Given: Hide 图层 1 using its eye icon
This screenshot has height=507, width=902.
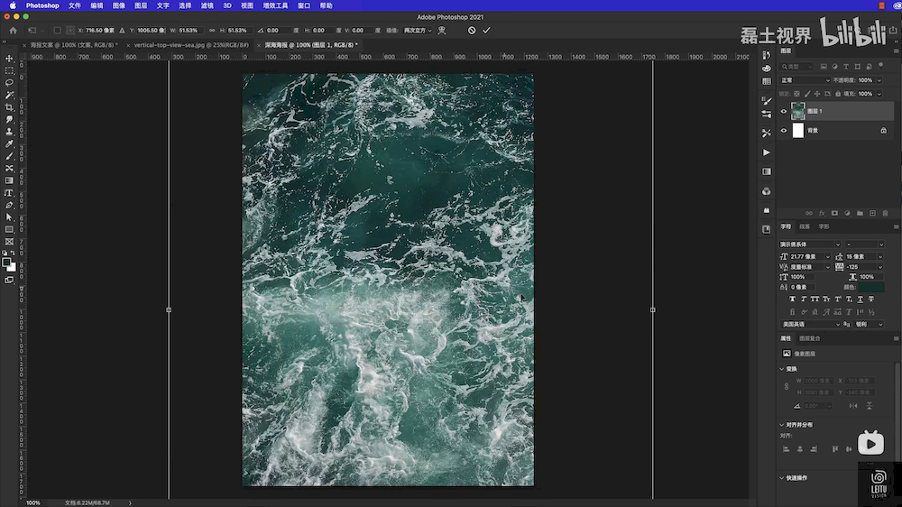Looking at the screenshot, I should pyautogui.click(x=783, y=111).
